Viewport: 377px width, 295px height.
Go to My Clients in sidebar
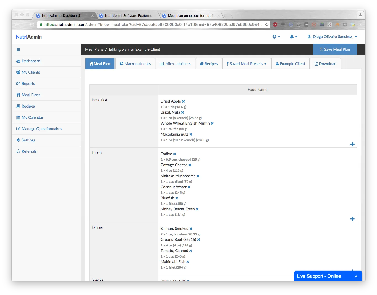pyautogui.click(x=31, y=72)
